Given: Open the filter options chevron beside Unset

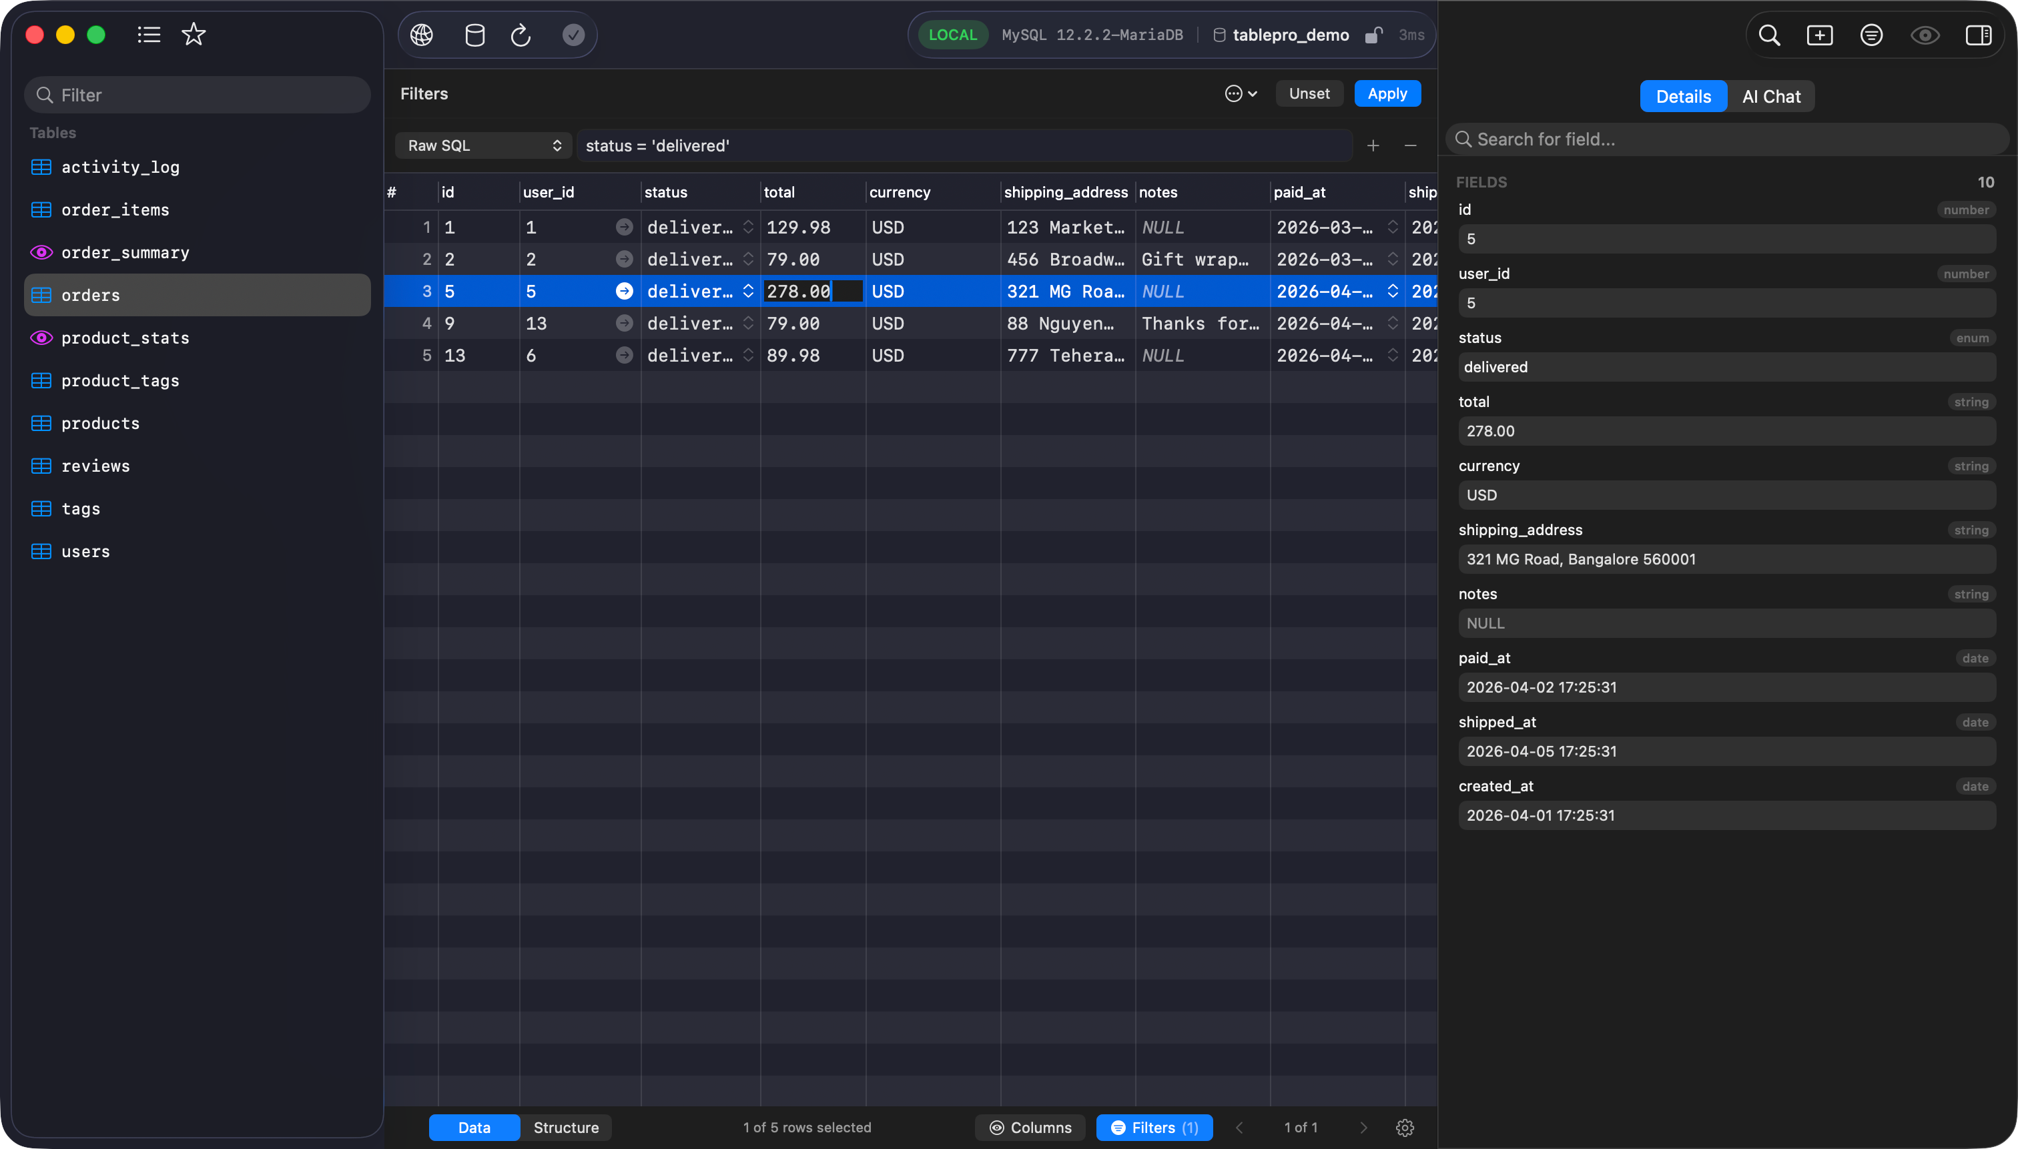Looking at the screenshot, I should (x=1240, y=93).
